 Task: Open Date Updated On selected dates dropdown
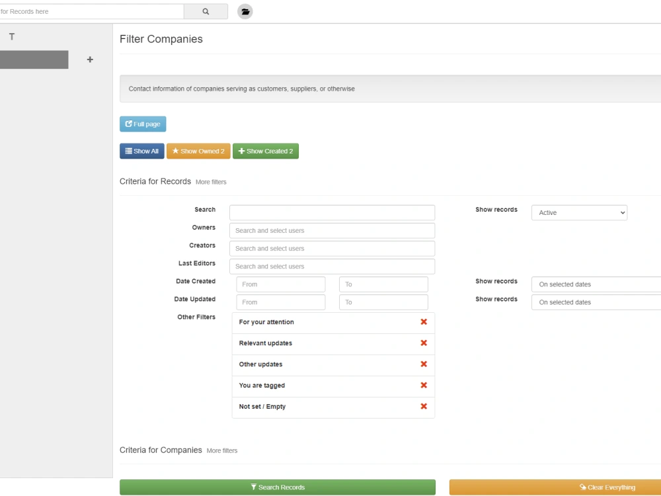[596, 302]
